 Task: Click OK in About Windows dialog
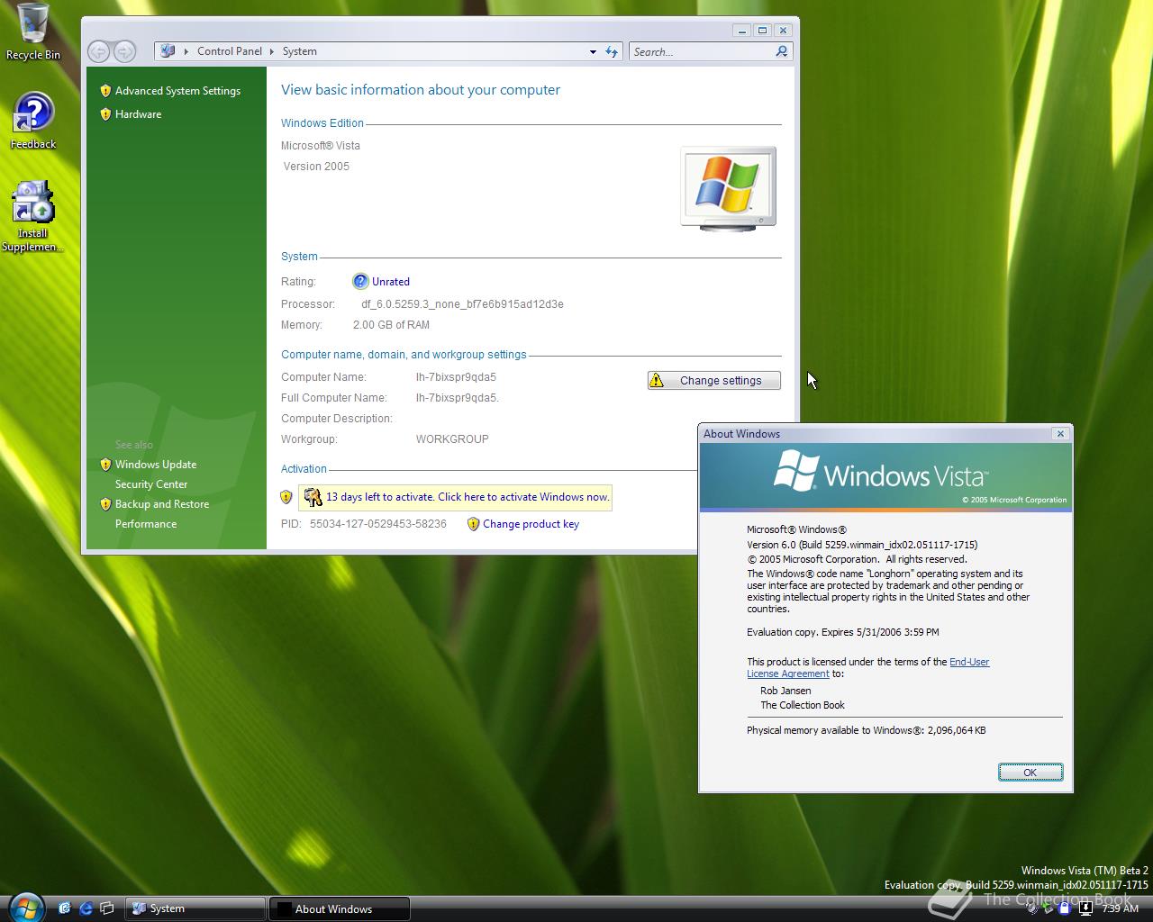point(1030,773)
